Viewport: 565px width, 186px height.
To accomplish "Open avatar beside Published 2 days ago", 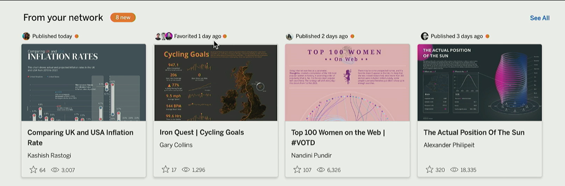I will click(290, 36).
